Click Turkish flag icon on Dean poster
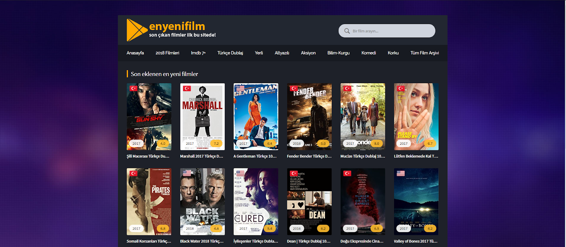 pos(294,173)
